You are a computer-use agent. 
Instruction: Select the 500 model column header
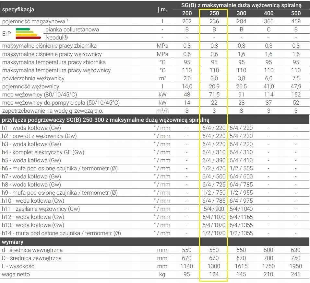[296, 13]
